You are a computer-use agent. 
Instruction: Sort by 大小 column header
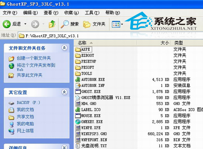coord(154,43)
